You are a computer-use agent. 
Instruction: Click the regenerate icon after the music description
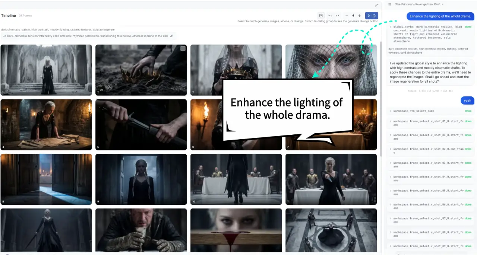[171, 36]
